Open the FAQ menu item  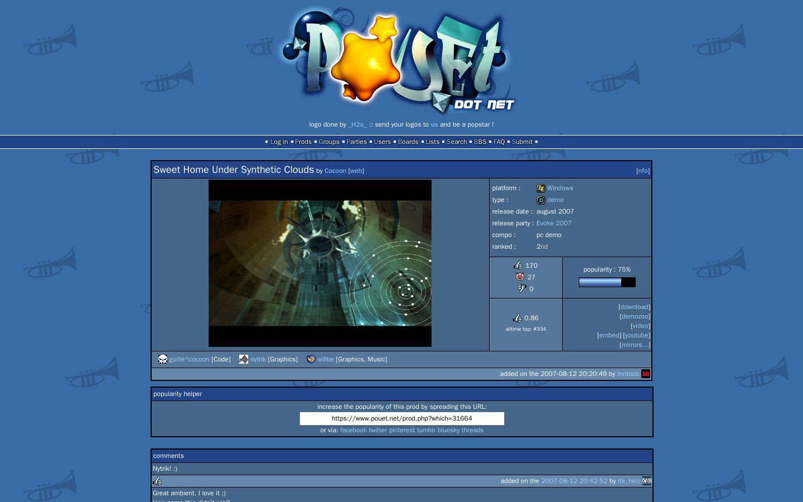(x=499, y=142)
